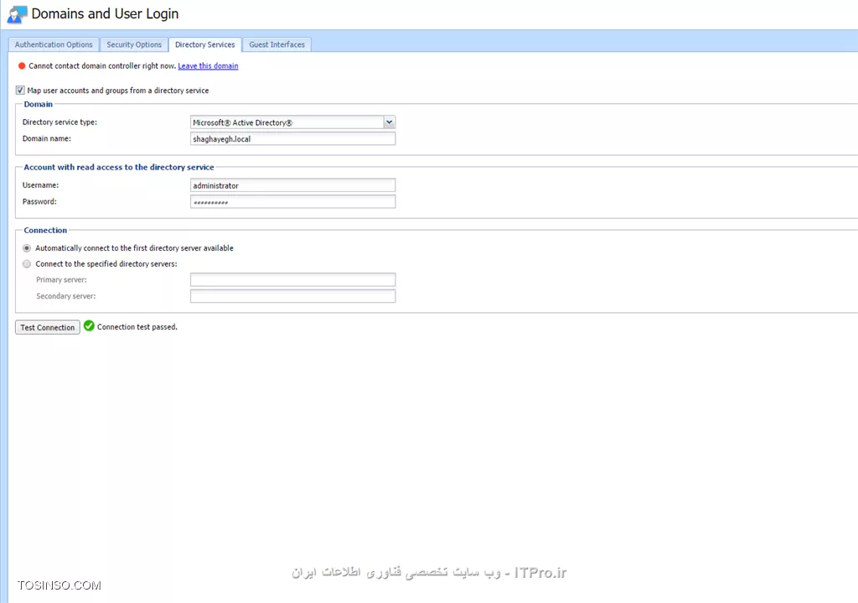Click into the Password field
Image resolution: width=858 pixels, height=603 pixels.
coord(292,201)
